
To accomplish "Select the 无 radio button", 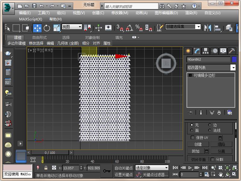I will pos(192,125).
